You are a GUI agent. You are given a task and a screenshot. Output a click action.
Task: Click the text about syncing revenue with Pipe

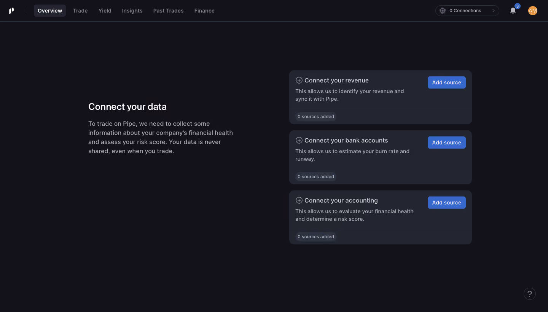(350, 95)
